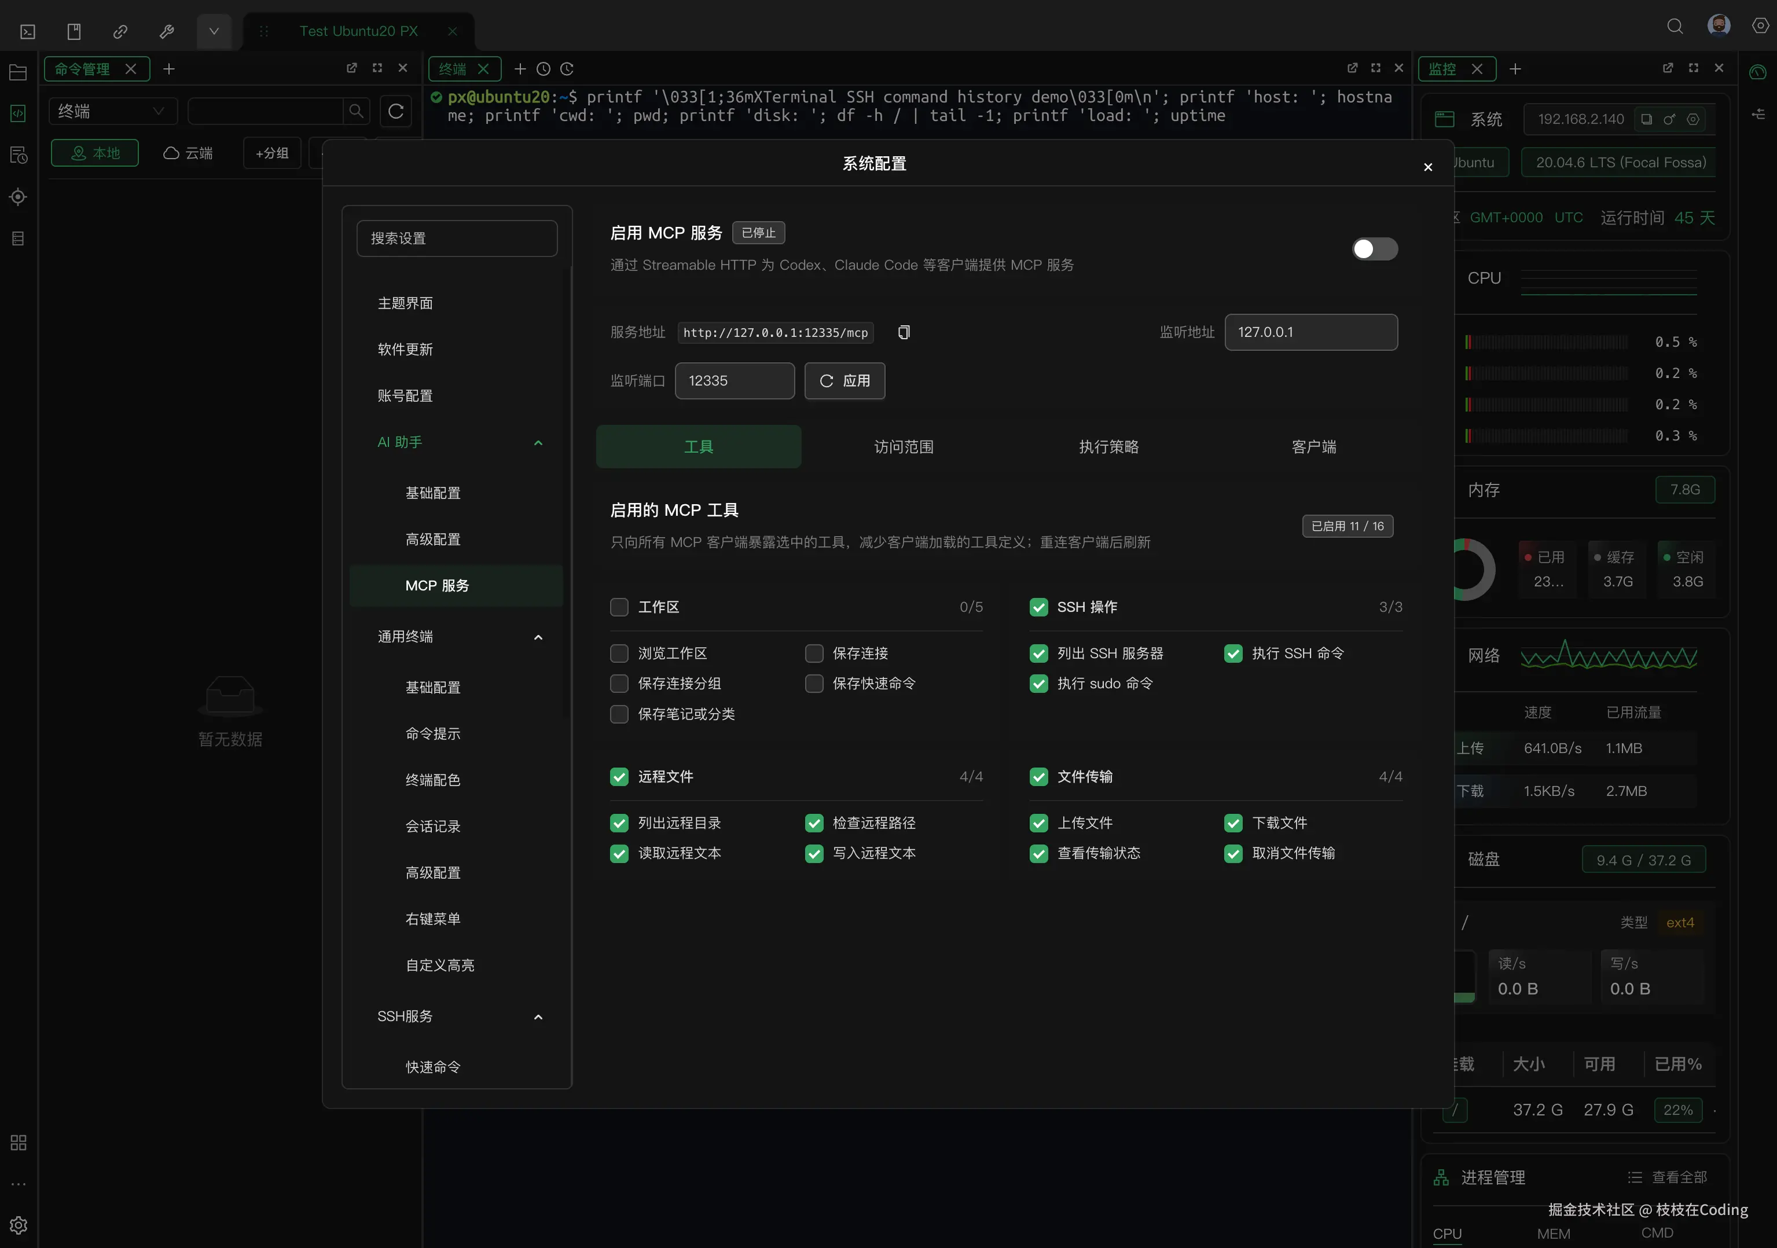Viewport: 1777px width, 1248px height.
Task: Click the gauge monitor icon in right sidebar
Action: click(x=1758, y=72)
